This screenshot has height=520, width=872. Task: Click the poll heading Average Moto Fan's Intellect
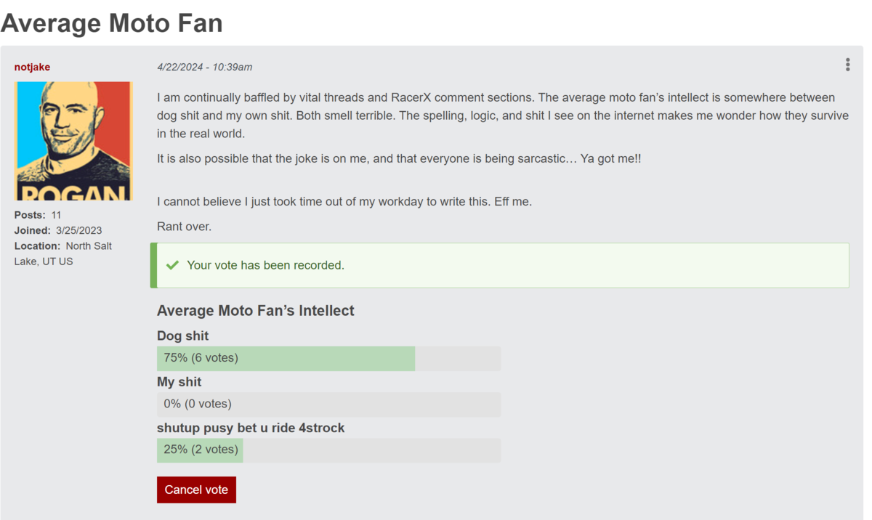click(255, 311)
